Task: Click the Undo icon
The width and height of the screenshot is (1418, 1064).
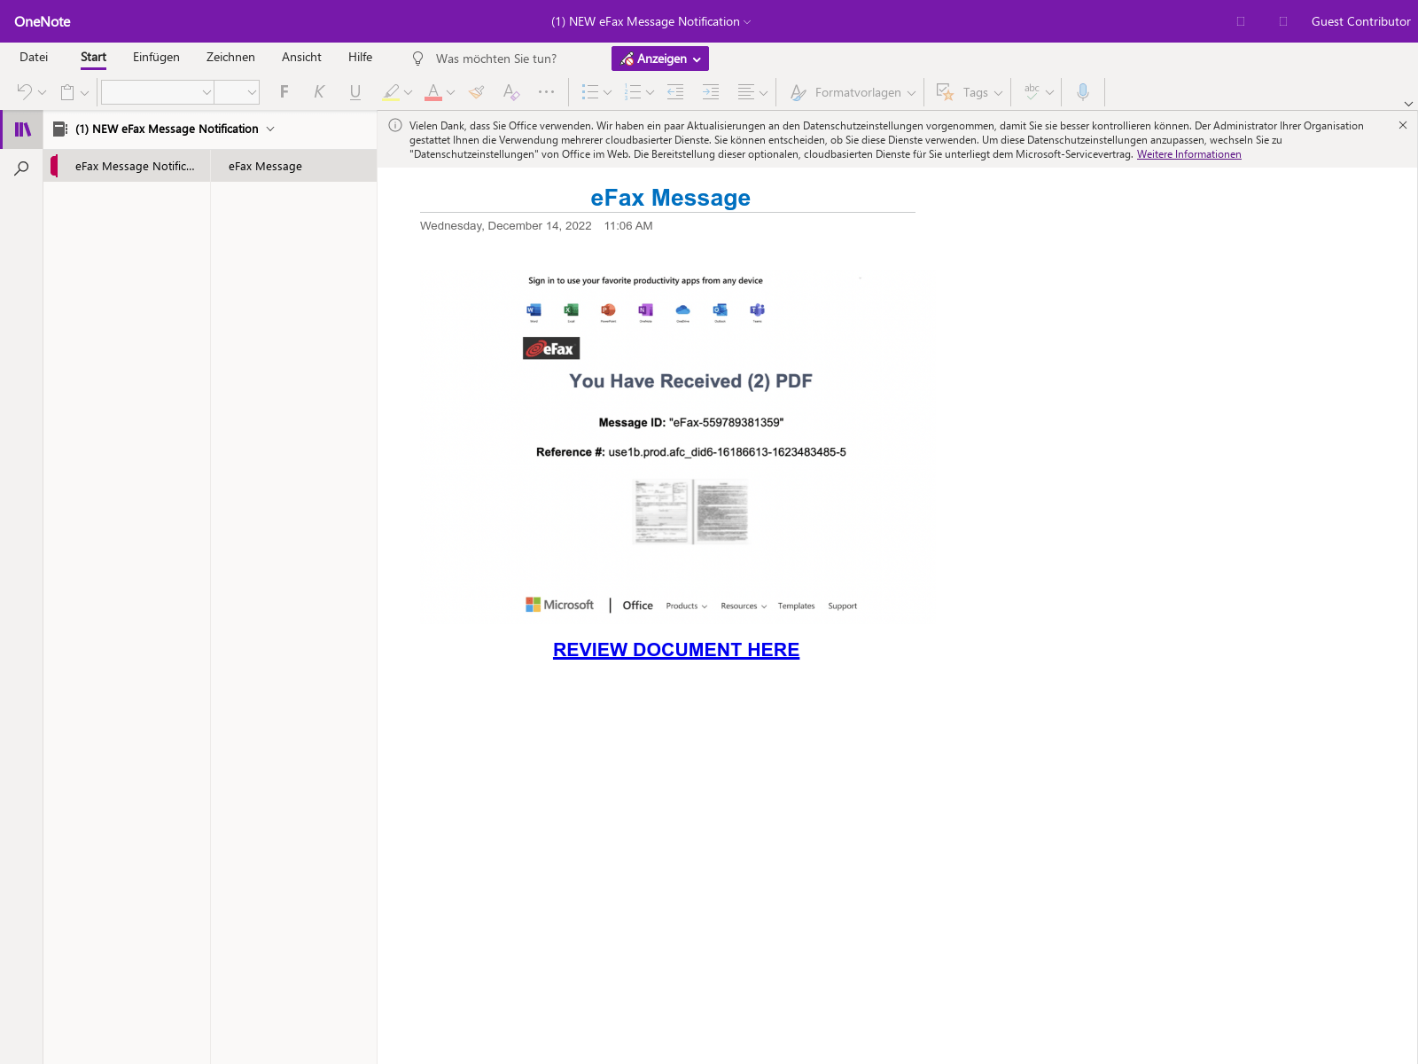Action: pos(24,91)
